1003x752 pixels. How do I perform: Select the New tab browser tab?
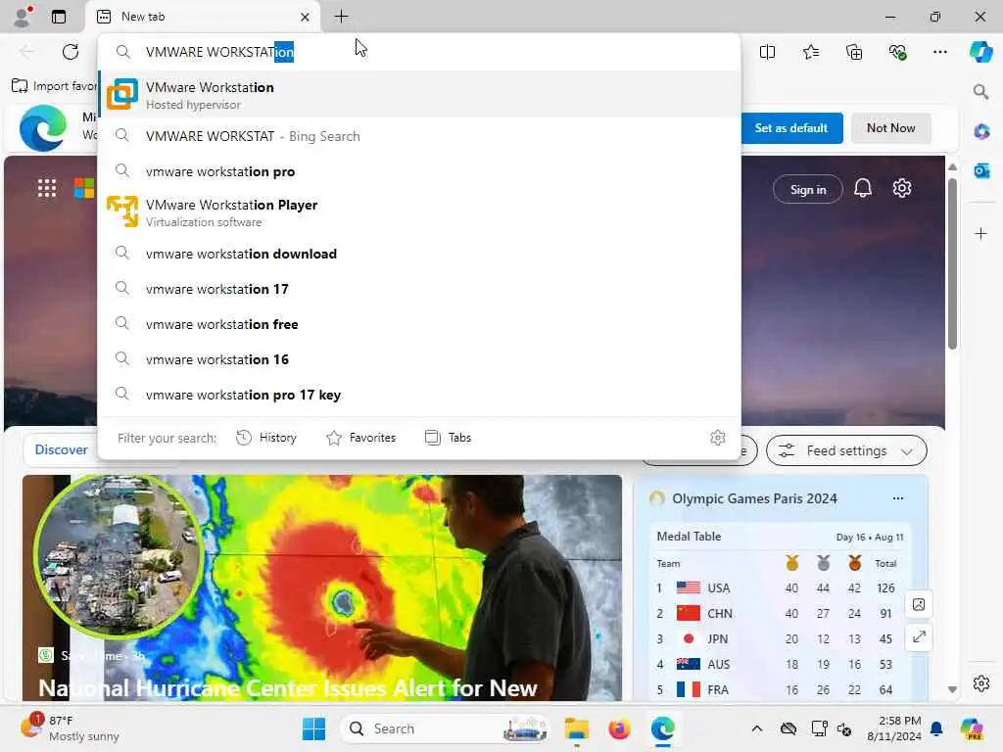(204, 17)
